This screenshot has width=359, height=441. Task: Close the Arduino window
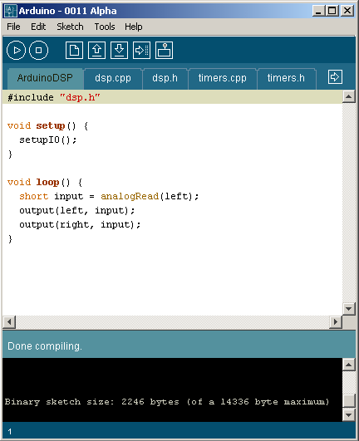tap(347, 11)
